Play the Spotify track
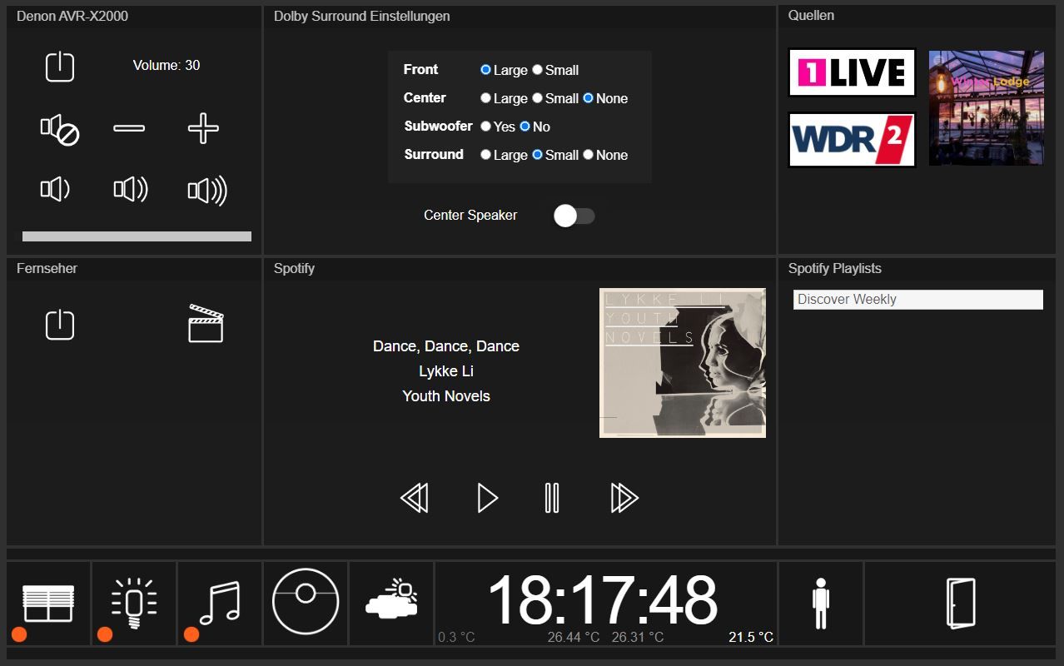Viewport: 1064px width, 666px height. pos(487,499)
